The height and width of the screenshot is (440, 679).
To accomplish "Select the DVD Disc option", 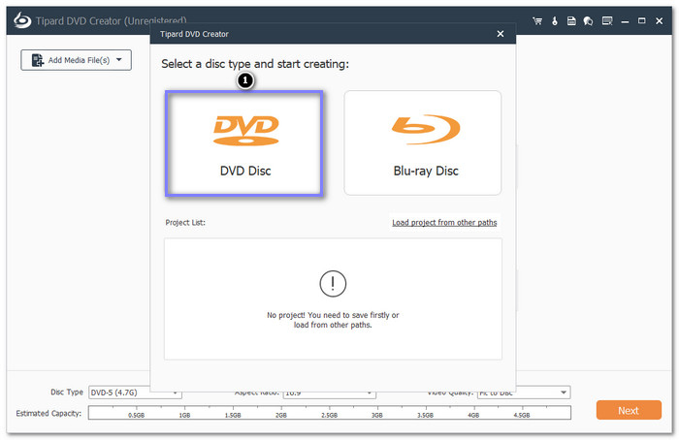I will [244, 143].
